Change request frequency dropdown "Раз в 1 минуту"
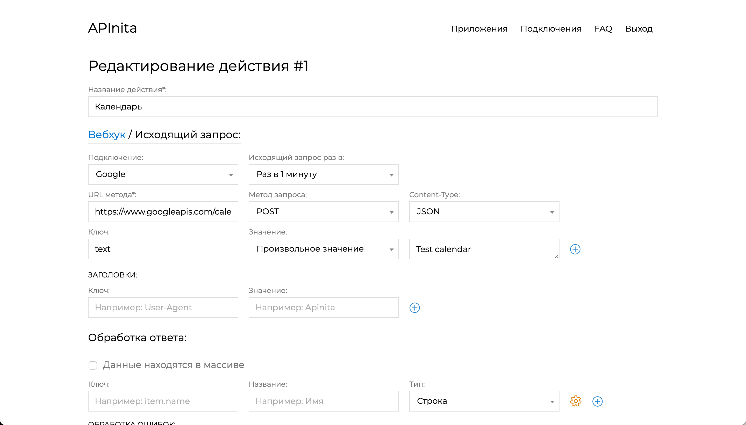This screenshot has height=425, width=746. coord(323,174)
